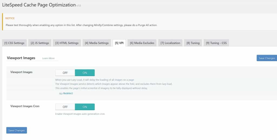Click the NOTICE heading text
Image resolution: width=277 pixels, height=140 pixels.
10,18
